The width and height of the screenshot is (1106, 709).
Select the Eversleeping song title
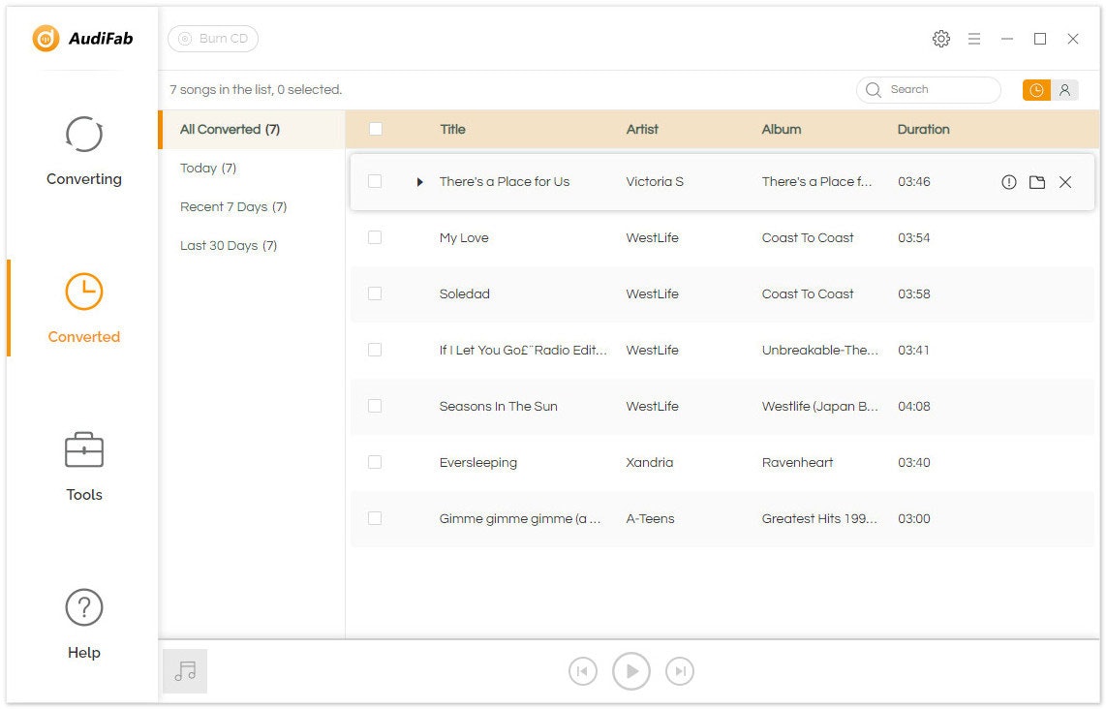coord(478,463)
